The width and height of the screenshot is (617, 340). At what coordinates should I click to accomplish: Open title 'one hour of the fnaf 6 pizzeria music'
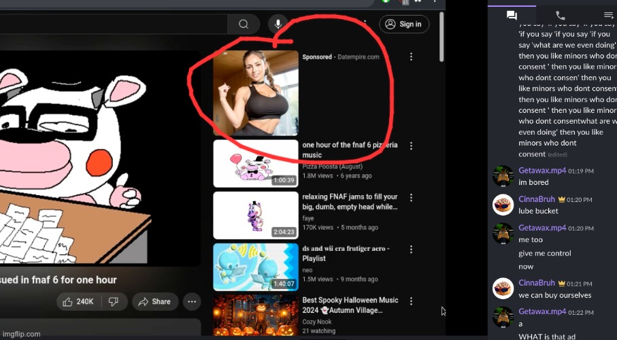(x=350, y=150)
